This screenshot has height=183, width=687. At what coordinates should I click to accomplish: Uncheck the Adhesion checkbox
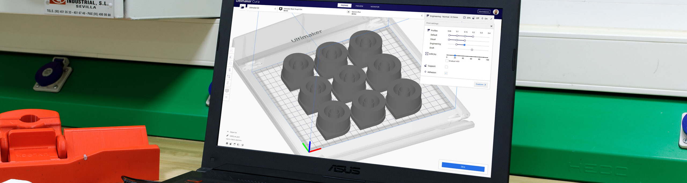coord(446,73)
